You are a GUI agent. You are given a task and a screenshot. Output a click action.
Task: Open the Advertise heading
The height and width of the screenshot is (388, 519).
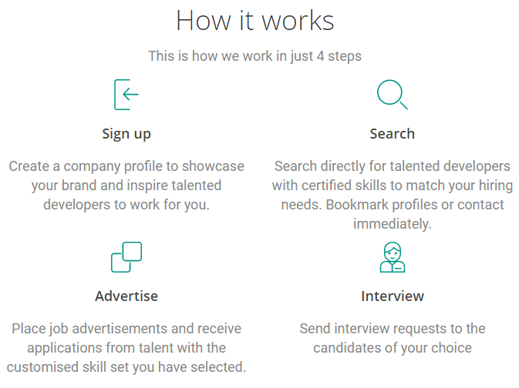click(x=126, y=296)
